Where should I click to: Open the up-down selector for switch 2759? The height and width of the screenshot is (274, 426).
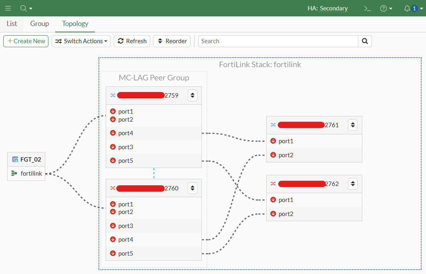pos(193,95)
